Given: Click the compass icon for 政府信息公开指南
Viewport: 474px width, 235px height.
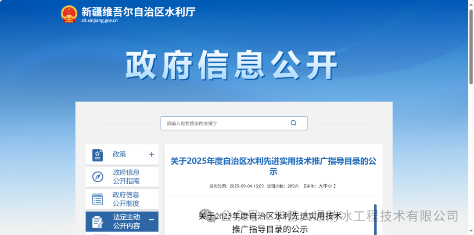Looking at the screenshot, I should [x=97, y=177].
